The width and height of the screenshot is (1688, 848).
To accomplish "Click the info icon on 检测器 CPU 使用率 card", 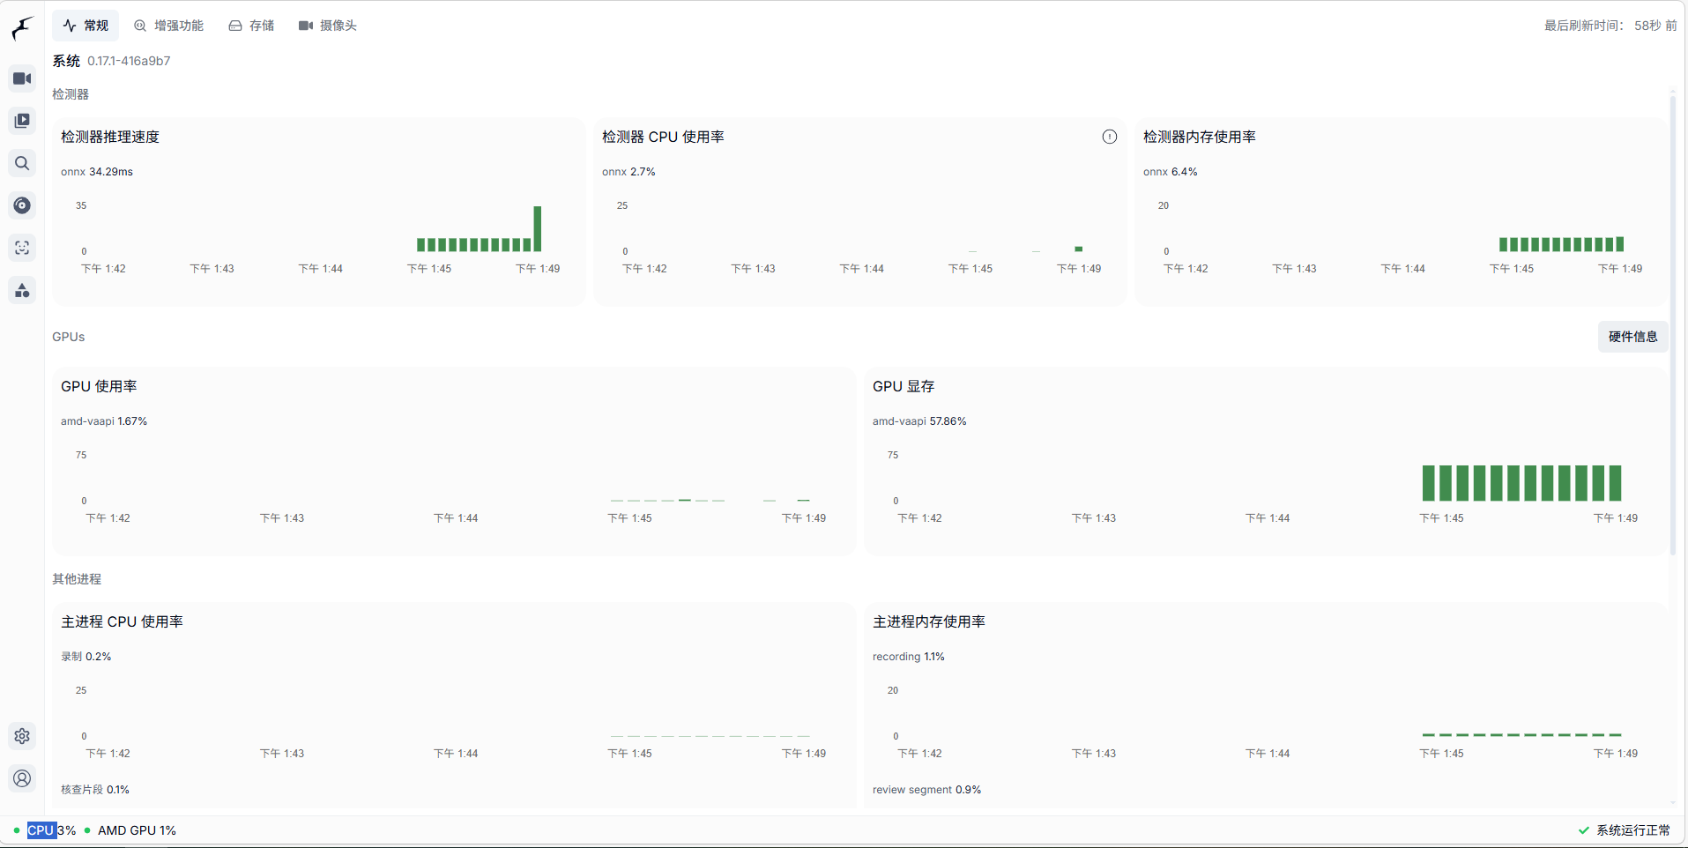I will 1110,137.
